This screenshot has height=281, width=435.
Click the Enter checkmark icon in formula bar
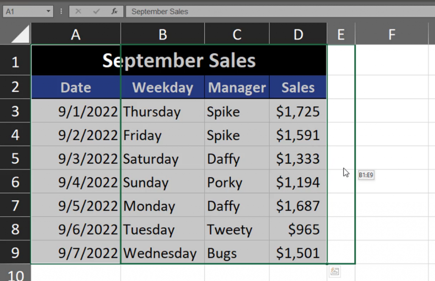96,11
